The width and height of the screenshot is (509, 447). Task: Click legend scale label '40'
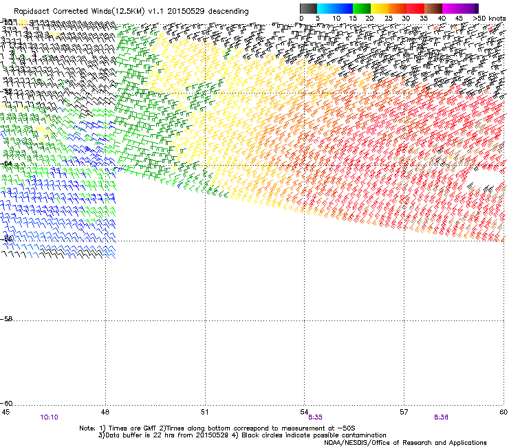(442, 19)
